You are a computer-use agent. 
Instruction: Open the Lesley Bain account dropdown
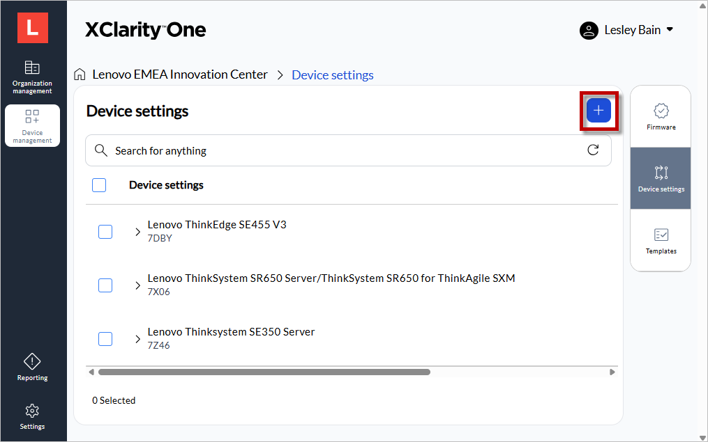point(626,30)
